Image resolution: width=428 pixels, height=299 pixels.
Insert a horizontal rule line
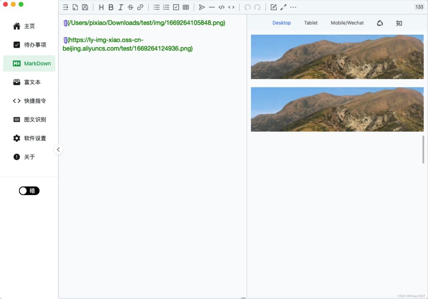coord(212,7)
